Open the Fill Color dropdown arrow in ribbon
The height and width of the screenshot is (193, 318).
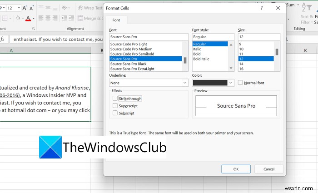tap(23, 19)
